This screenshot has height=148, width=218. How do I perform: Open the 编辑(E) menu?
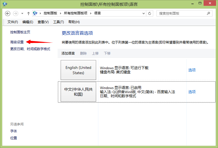(x=28, y=22)
